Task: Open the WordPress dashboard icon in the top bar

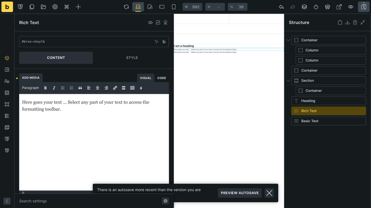Action: [x=327, y=7]
